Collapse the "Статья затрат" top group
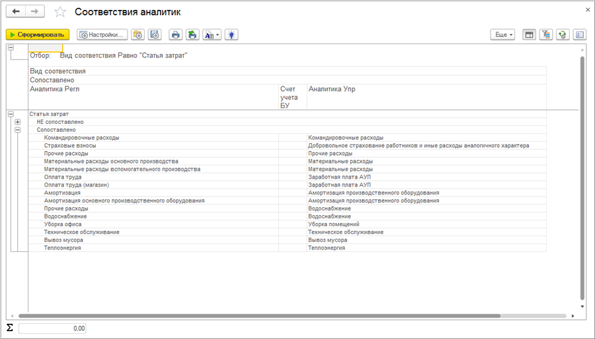Viewport: 595px width, 339px height. point(11,114)
